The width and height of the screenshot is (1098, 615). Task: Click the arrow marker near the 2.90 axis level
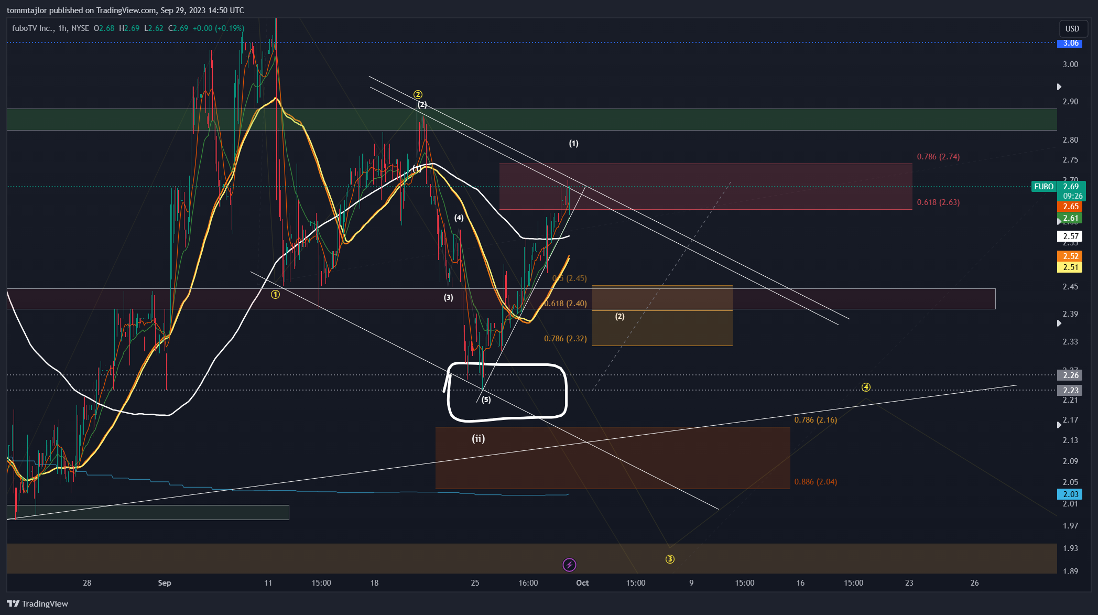click(1059, 87)
